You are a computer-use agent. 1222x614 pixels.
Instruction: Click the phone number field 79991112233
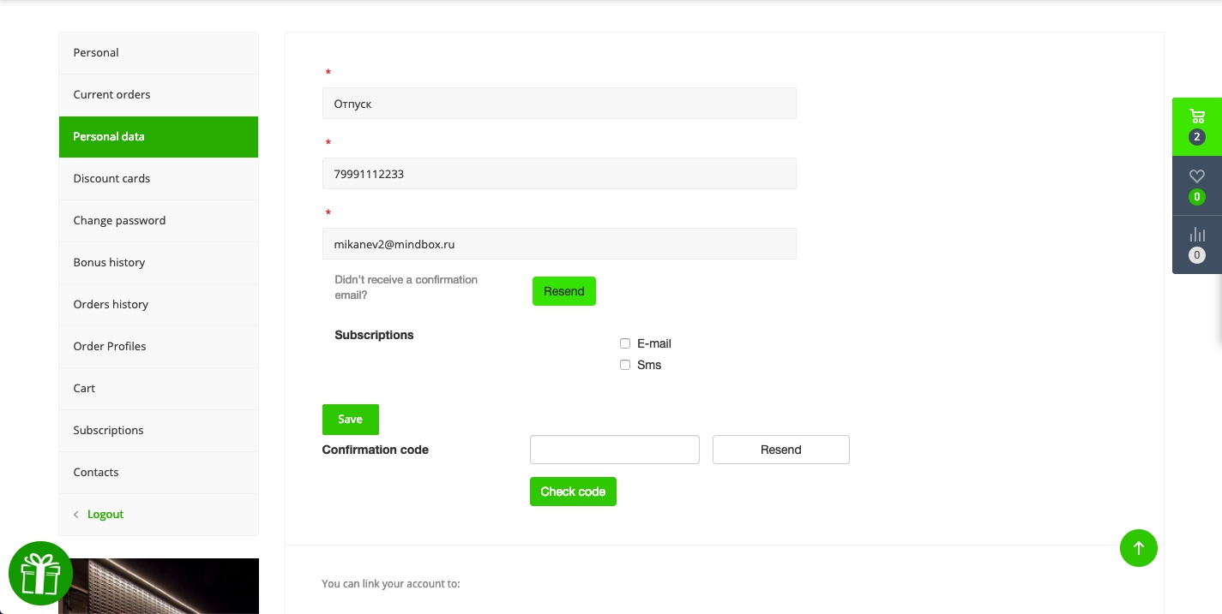[558, 174]
